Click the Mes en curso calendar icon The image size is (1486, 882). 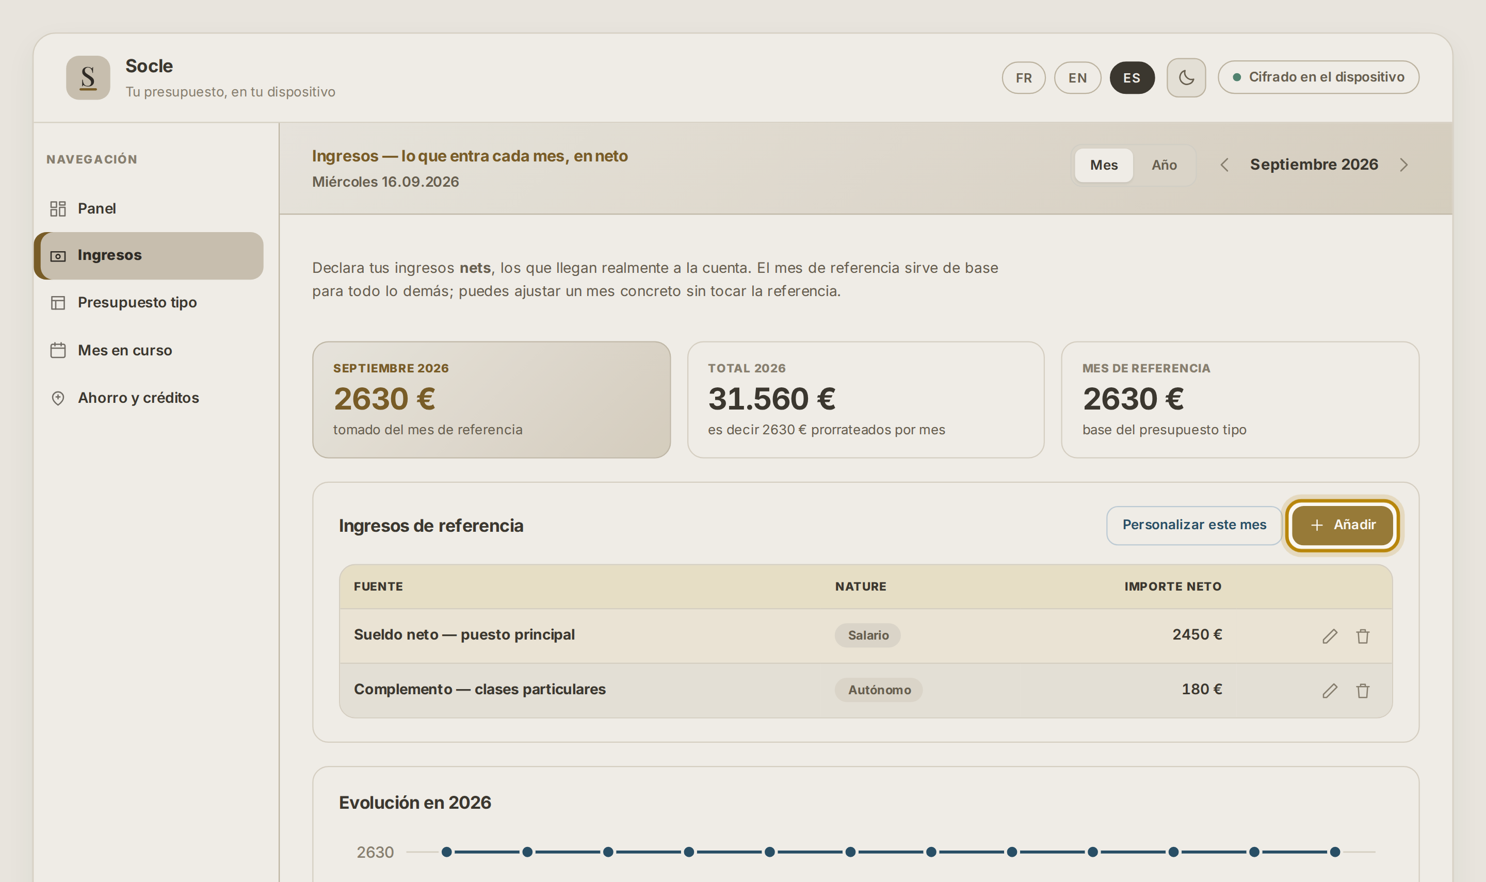[58, 350]
